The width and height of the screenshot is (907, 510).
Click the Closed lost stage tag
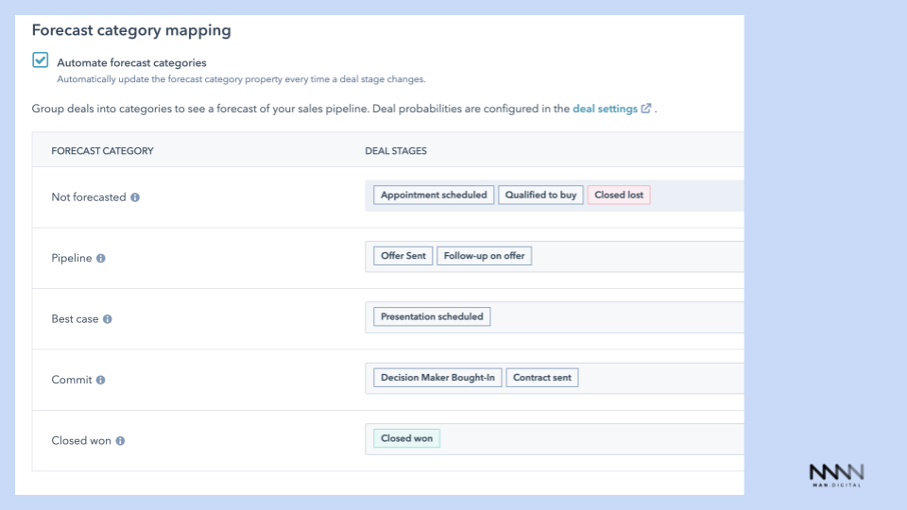coord(619,195)
